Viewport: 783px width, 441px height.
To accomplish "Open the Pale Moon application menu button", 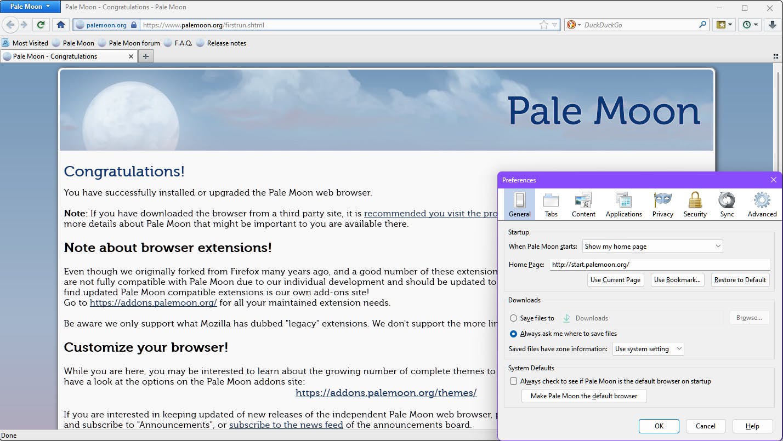I will click(30, 7).
